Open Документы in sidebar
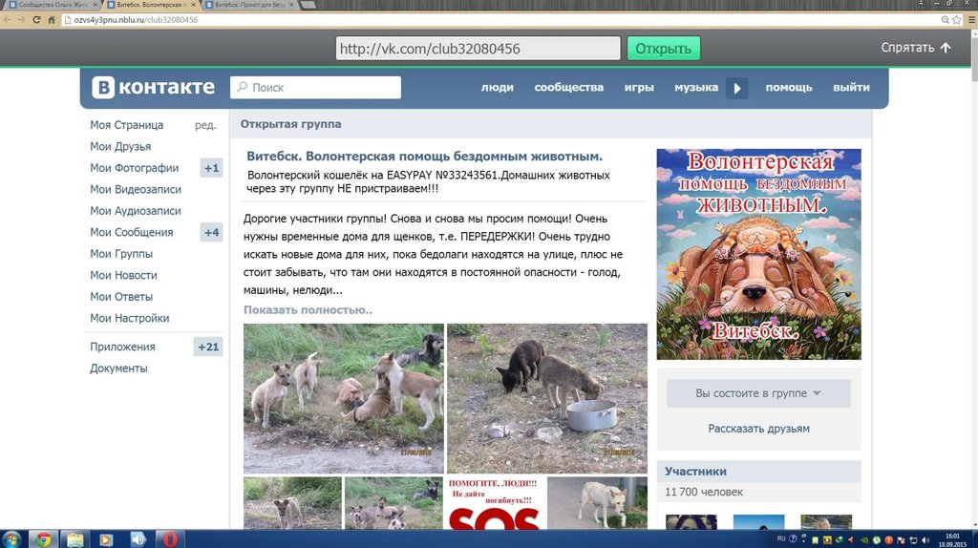Viewport: 978px width, 548px height. tap(118, 369)
